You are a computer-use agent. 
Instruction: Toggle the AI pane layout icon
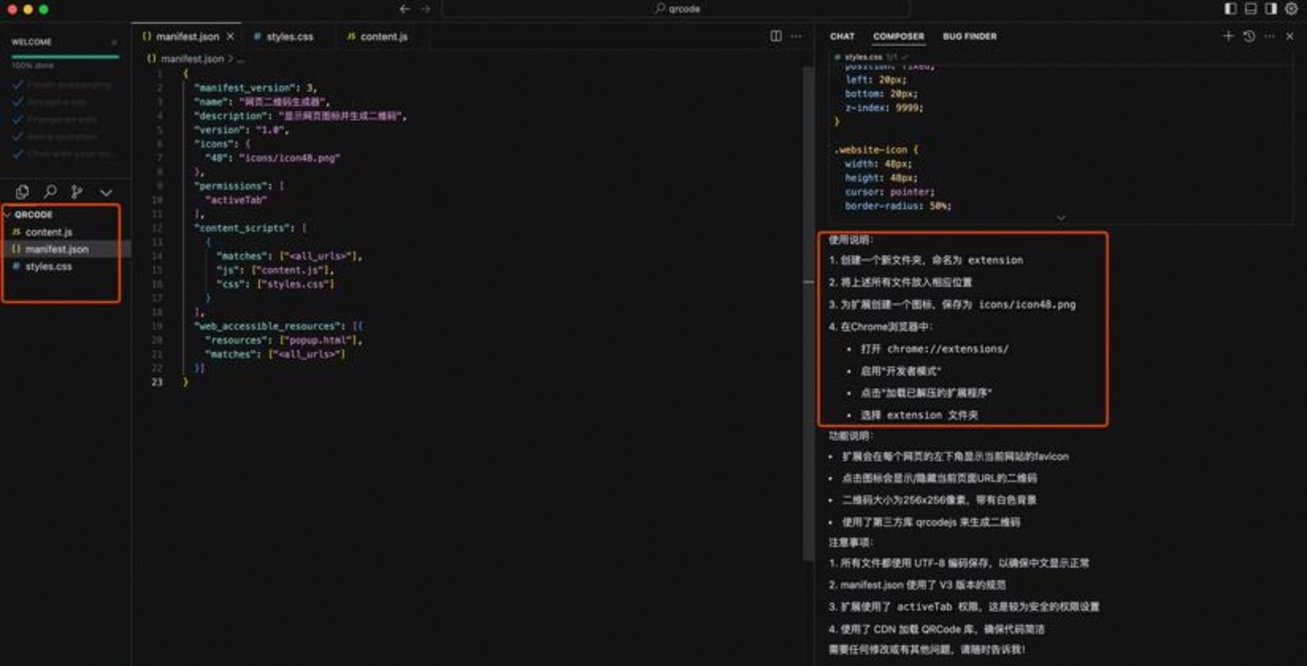1271,9
